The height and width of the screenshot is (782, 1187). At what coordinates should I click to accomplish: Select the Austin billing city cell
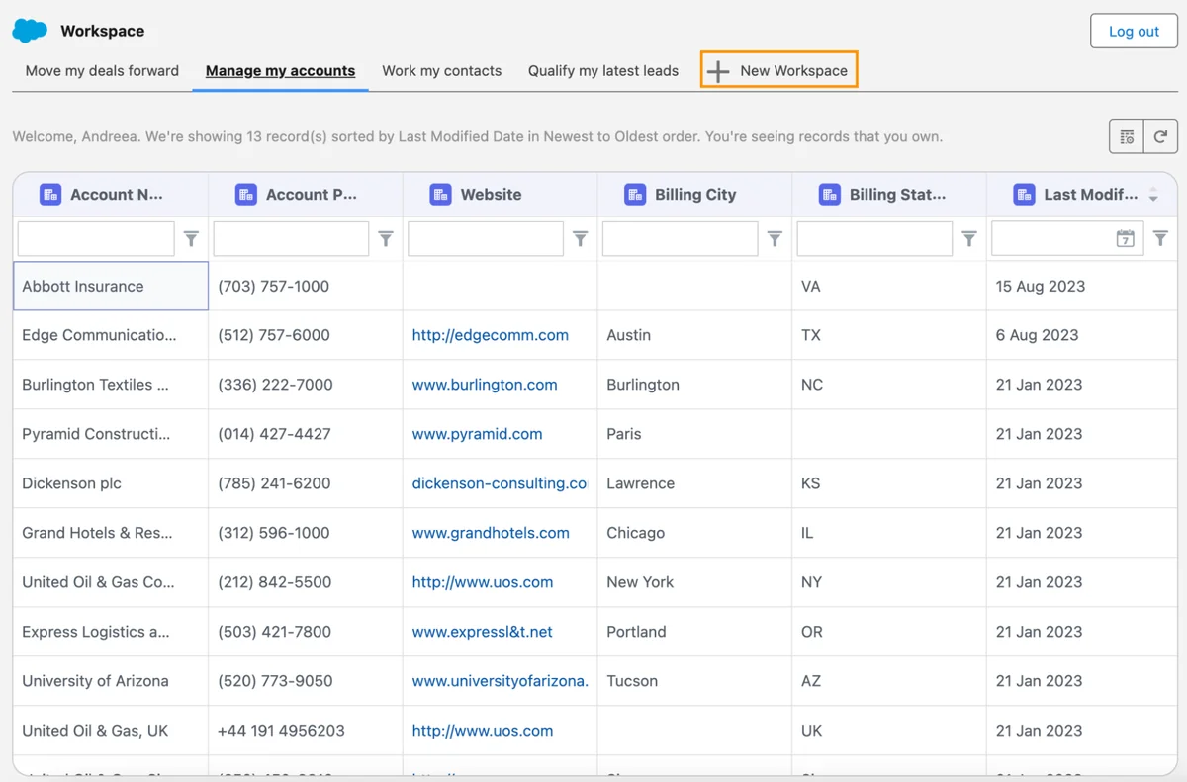coord(694,335)
